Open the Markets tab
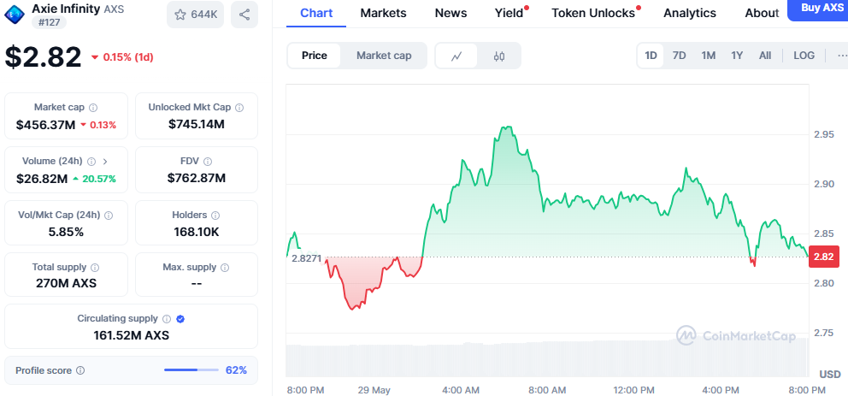The width and height of the screenshot is (848, 396). point(383,13)
